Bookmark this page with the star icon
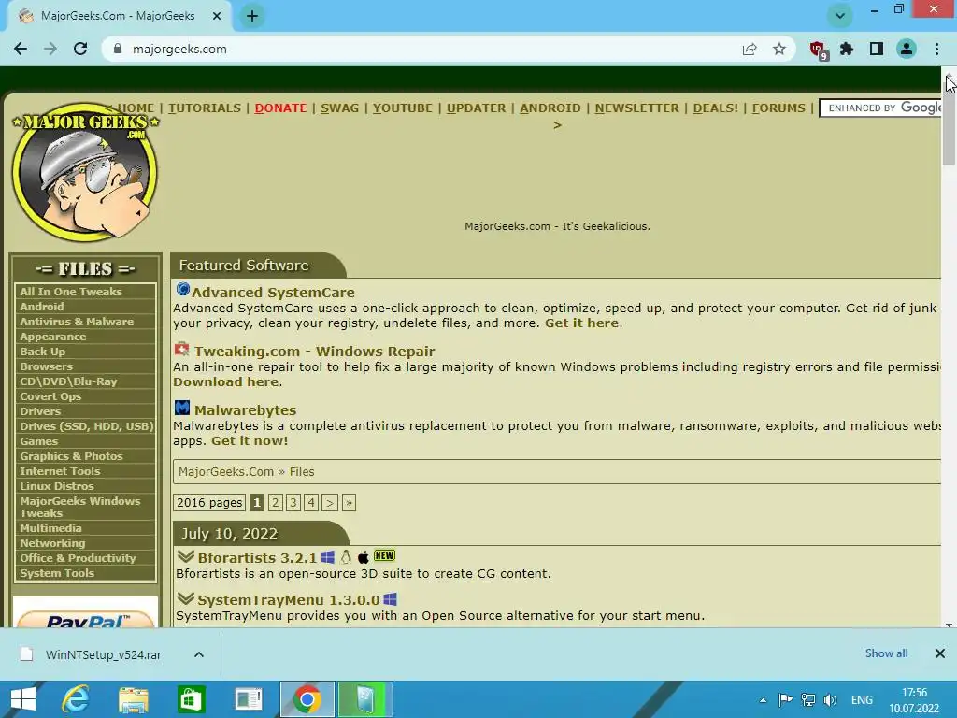 pyautogui.click(x=779, y=49)
